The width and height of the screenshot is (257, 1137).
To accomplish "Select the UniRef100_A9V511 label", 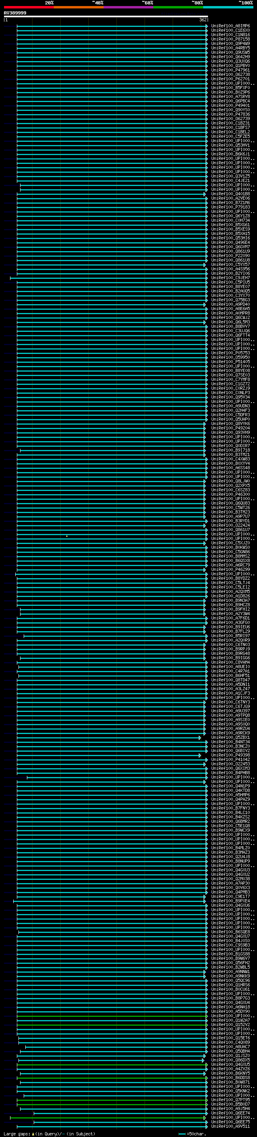I will coord(230,1126).
